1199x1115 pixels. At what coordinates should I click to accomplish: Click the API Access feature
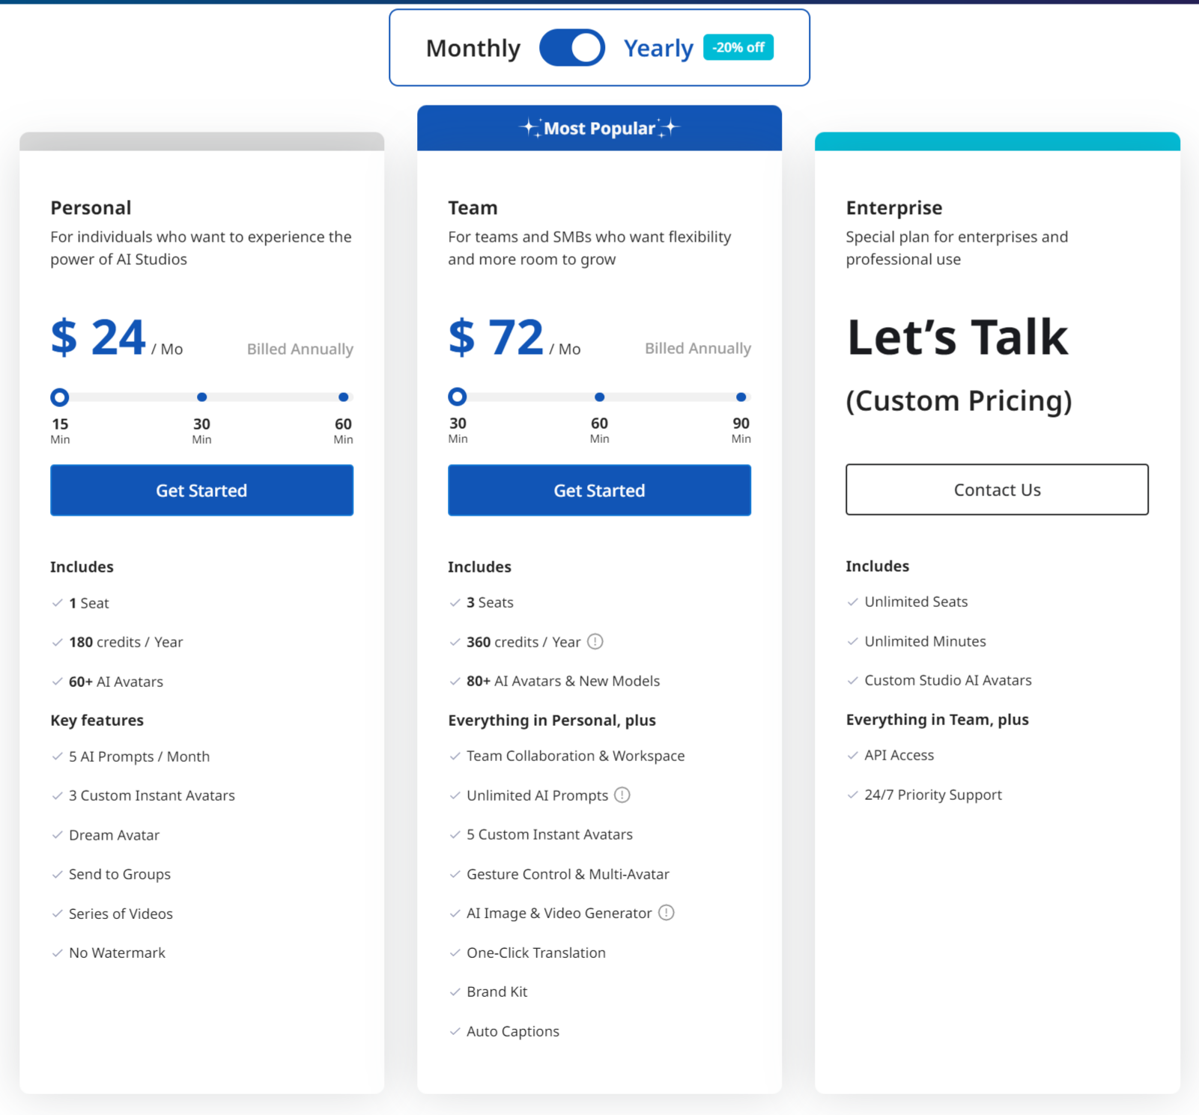(x=899, y=755)
